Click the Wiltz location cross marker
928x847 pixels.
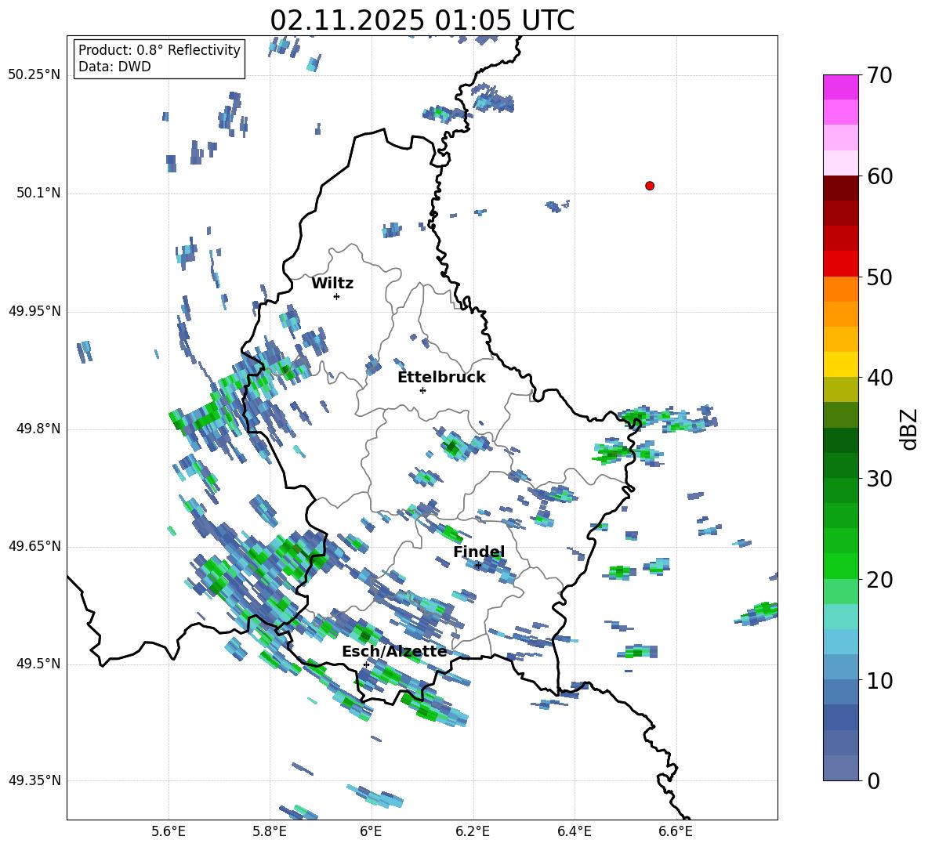[x=337, y=296]
